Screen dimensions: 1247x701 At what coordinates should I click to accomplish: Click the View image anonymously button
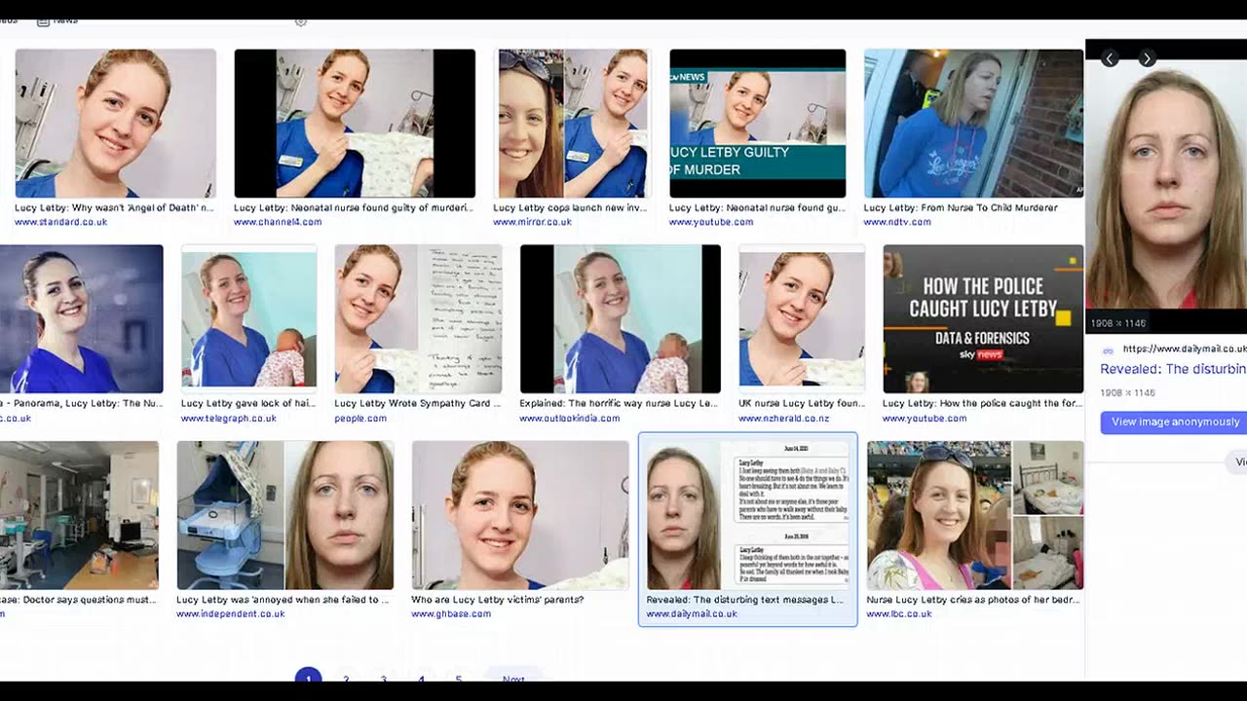pyautogui.click(x=1175, y=422)
